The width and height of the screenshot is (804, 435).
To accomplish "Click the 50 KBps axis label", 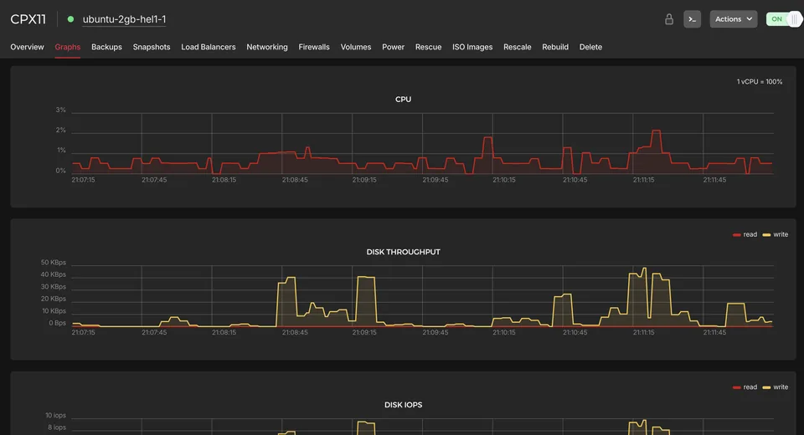I will coord(54,263).
